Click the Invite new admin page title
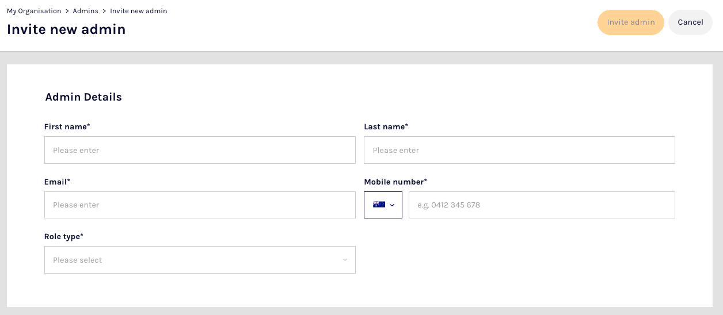Viewport: 723px width, 315px height. (66, 29)
